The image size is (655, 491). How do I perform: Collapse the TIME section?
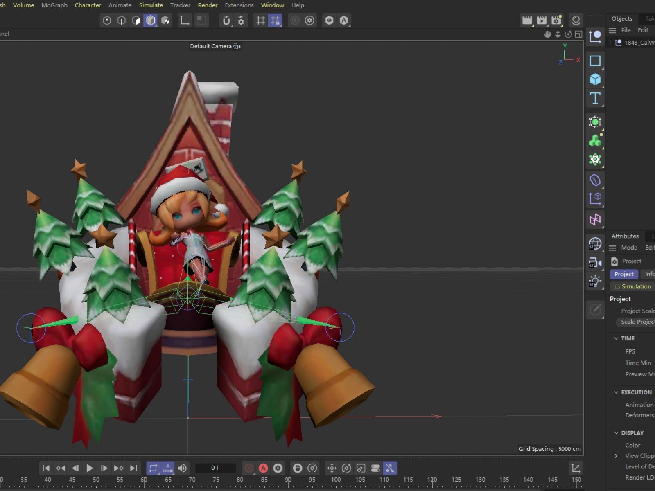[616, 338]
